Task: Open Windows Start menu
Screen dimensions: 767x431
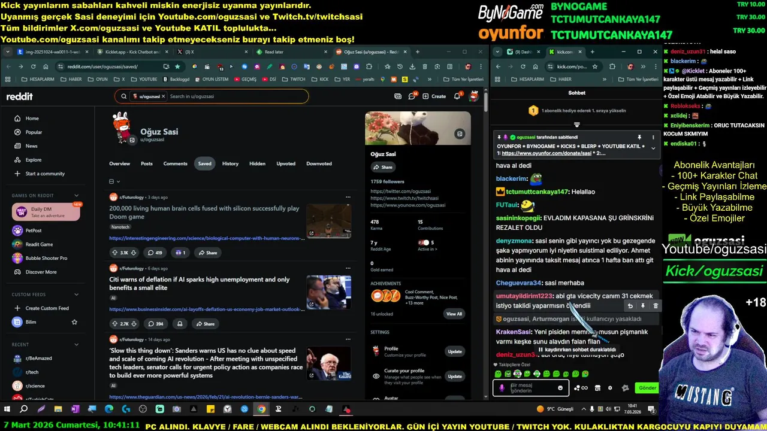Action: (7, 409)
